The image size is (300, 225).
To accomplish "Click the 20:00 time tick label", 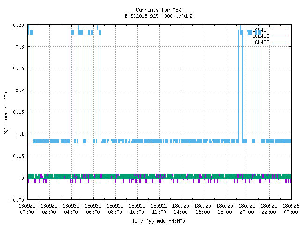I will (x=247, y=212).
